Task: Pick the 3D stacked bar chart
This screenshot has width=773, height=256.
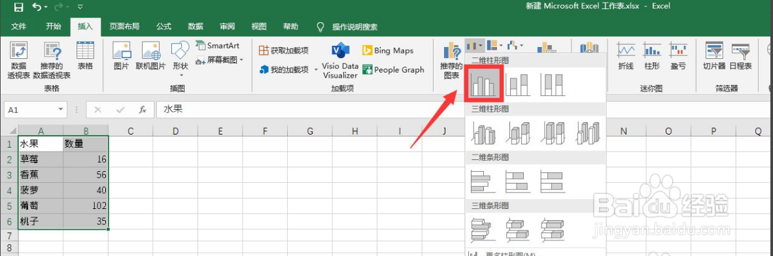Action: coord(518,229)
